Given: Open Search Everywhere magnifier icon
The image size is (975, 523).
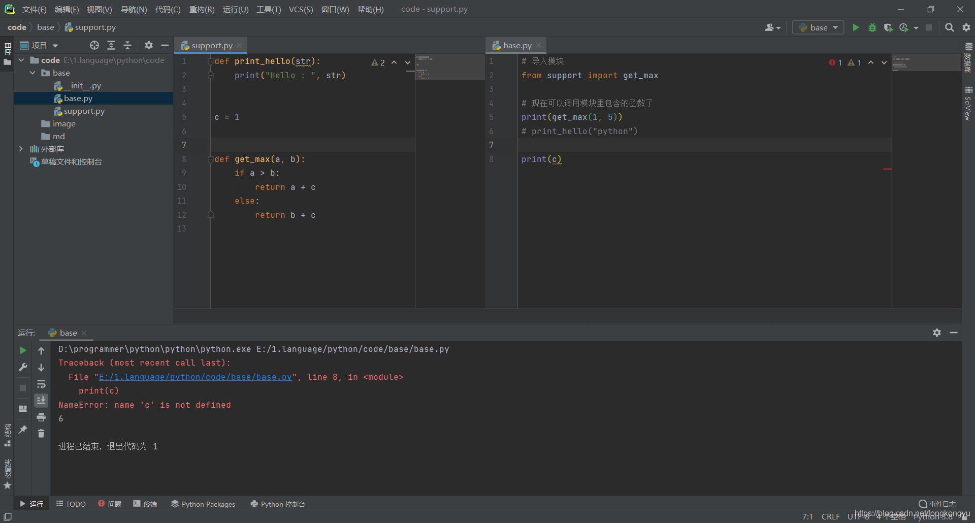Looking at the screenshot, I should tap(949, 27).
